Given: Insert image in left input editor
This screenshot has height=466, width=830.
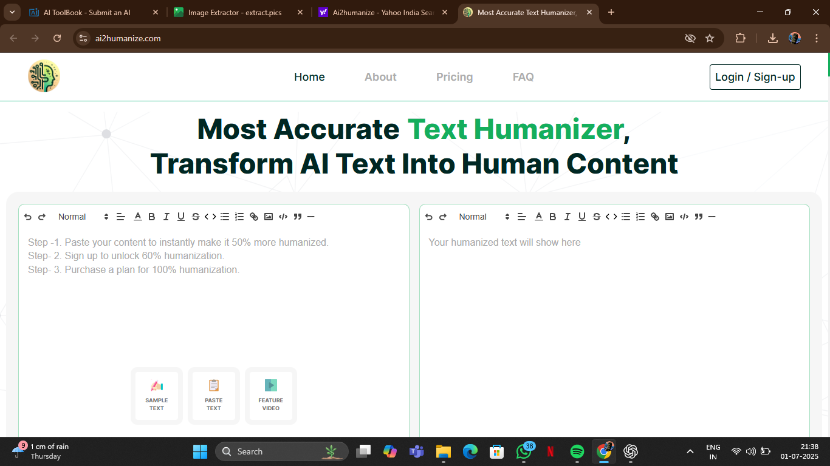Looking at the screenshot, I should click(x=269, y=217).
